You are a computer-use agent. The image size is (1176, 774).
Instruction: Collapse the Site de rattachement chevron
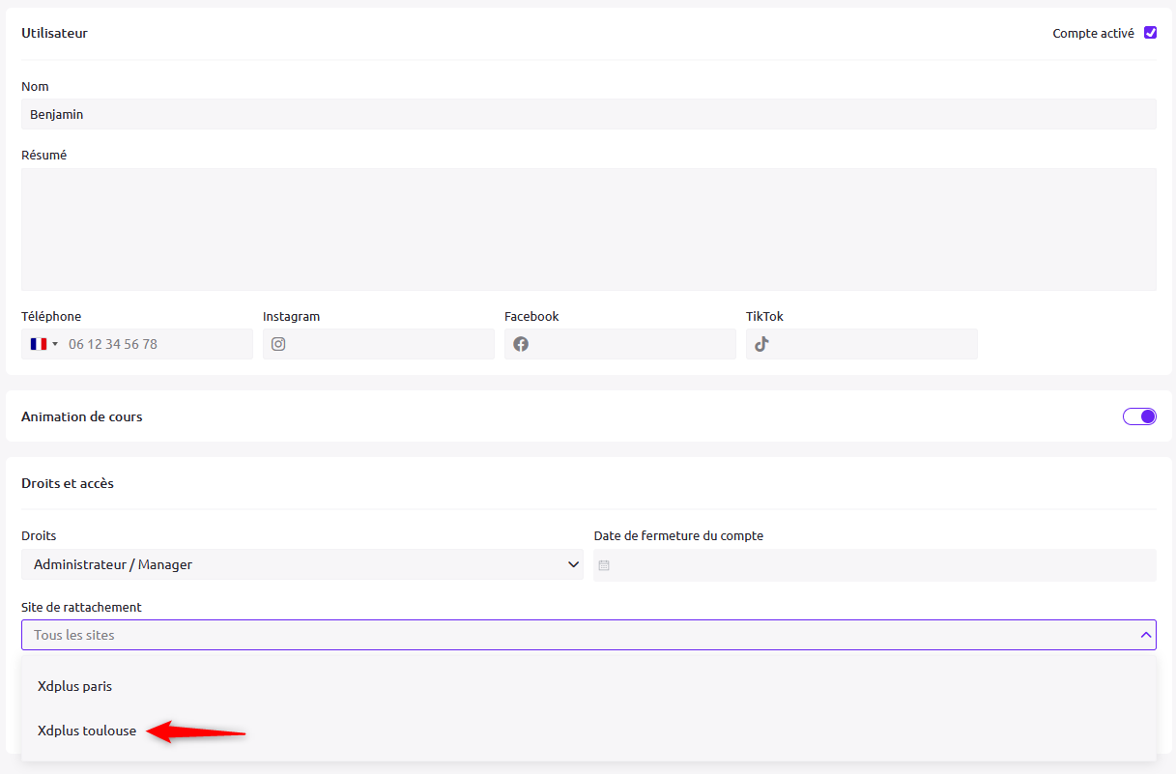[x=1145, y=635]
